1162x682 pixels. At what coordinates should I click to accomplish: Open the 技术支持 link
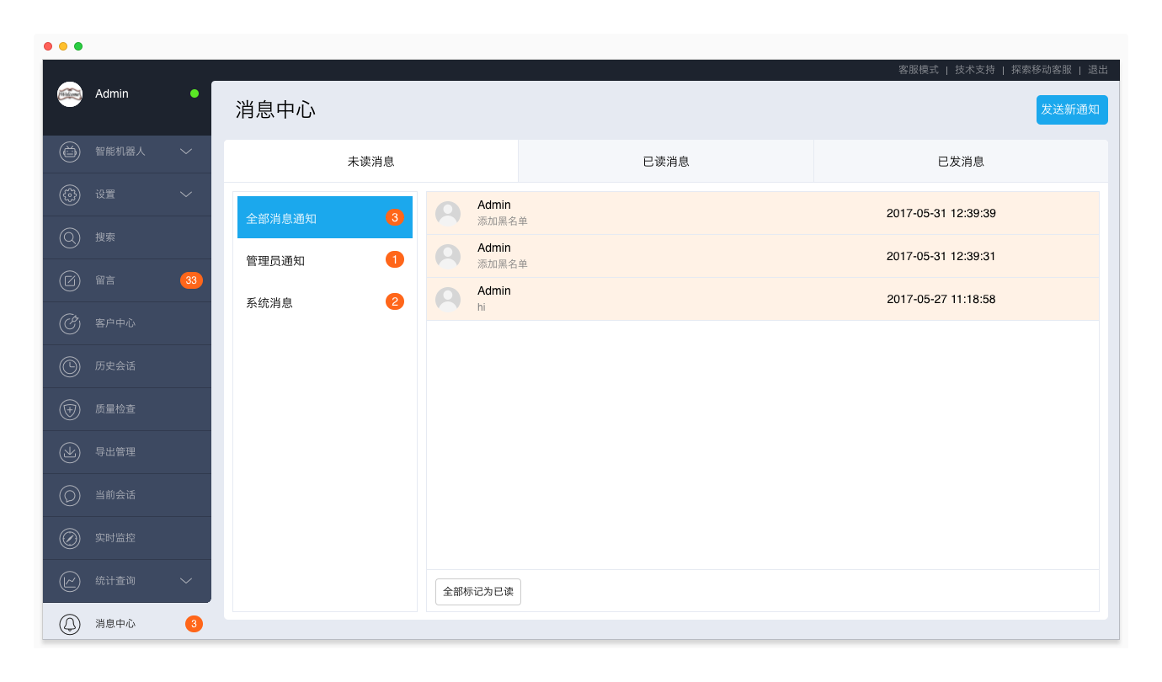975,70
